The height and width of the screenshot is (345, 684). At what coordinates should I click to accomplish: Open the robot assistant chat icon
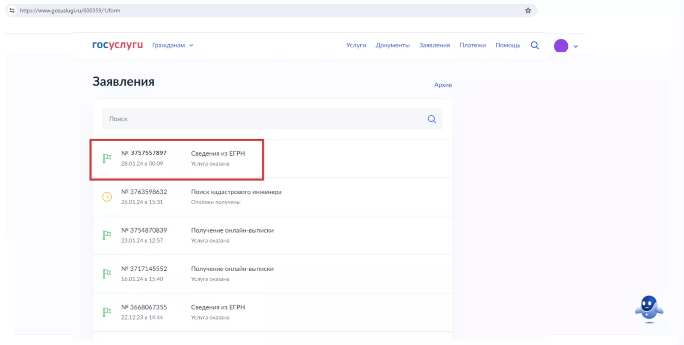click(649, 309)
